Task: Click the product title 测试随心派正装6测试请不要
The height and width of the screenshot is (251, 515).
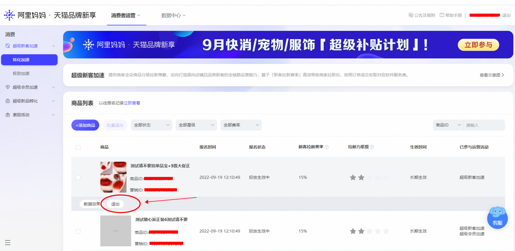Action: coord(161,220)
